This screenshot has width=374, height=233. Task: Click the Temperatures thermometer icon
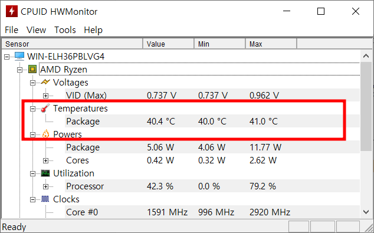[x=45, y=109]
